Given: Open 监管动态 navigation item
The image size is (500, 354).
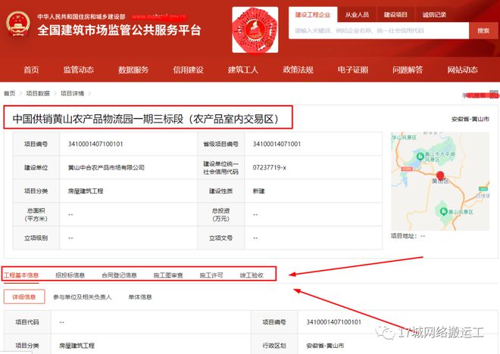Looking at the screenshot, I should coord(79,70).
